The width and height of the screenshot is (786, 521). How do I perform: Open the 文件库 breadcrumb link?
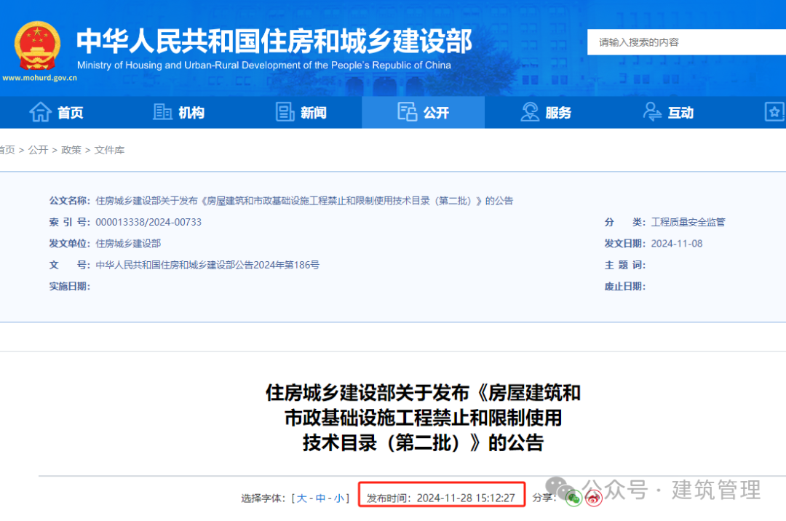tap(111, 150)
